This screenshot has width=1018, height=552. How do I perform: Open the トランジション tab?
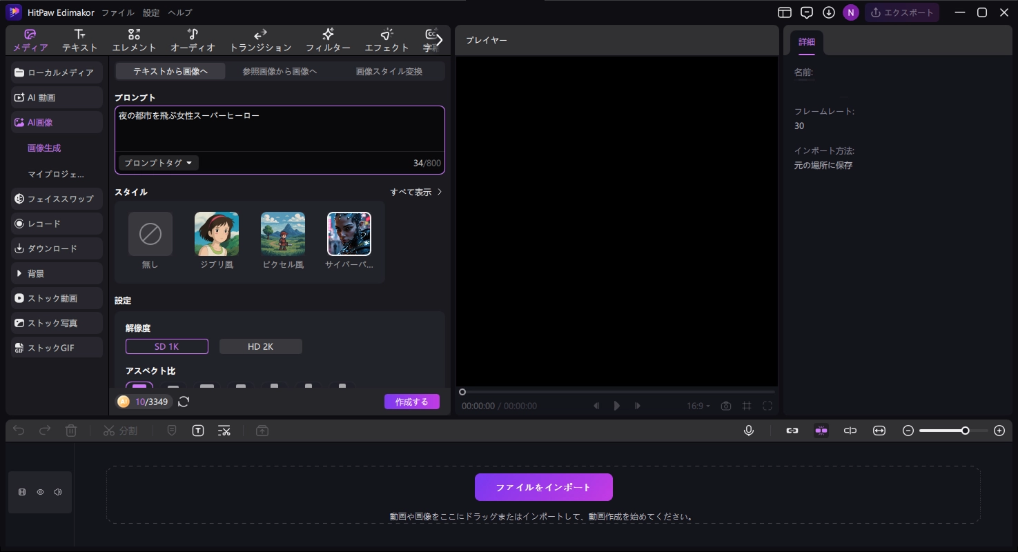(260, 41)
